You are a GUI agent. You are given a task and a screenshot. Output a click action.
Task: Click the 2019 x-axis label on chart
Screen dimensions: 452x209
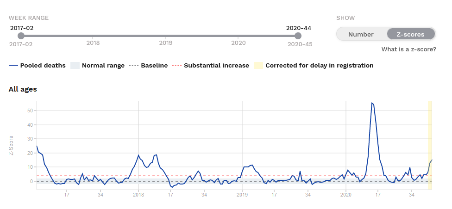[x=242, y=196]
